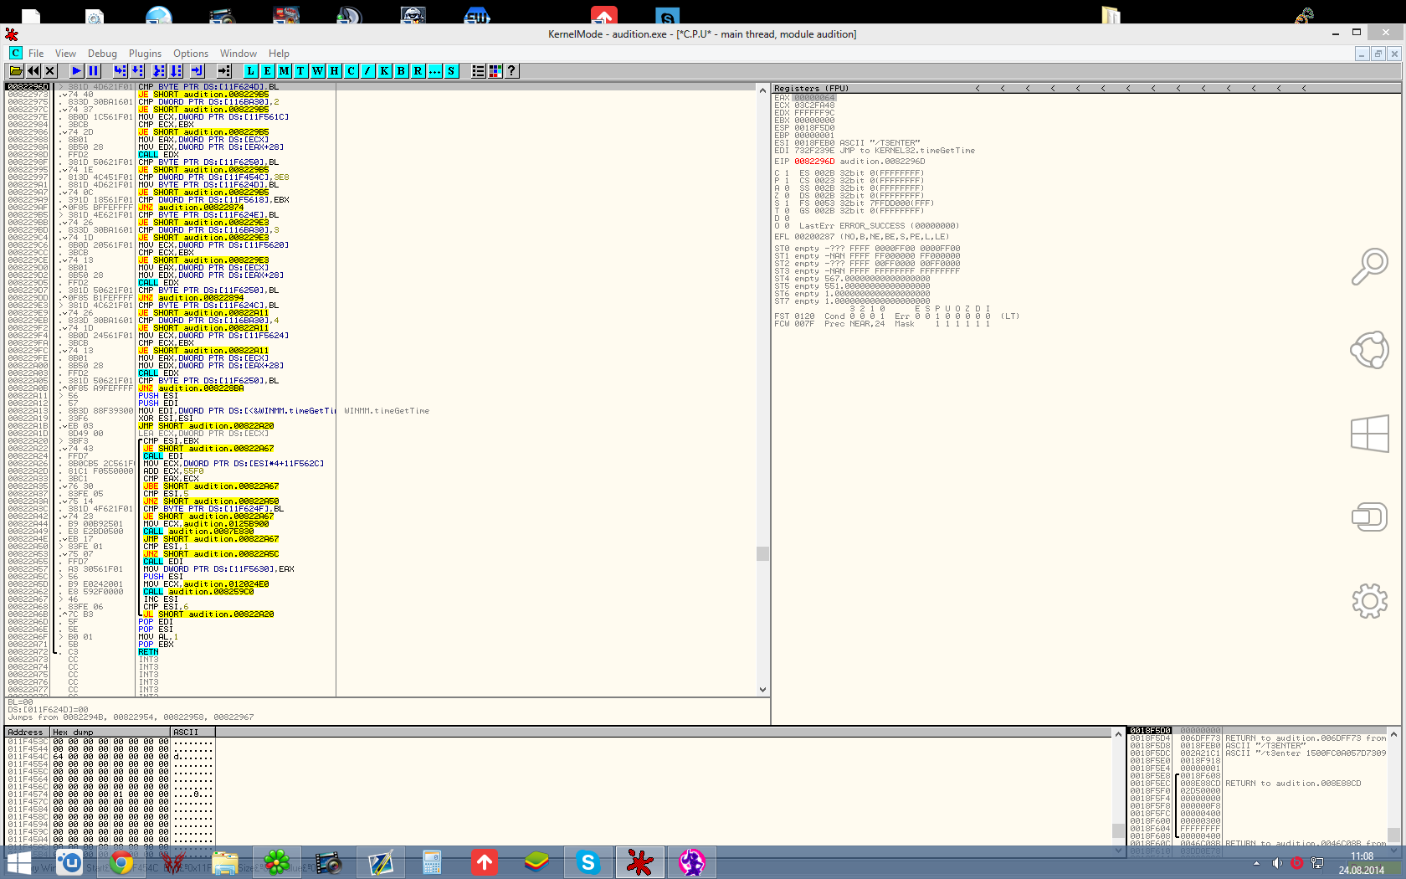
Task: Click the Windows Start button on taskbar
Action: (18, 862)
